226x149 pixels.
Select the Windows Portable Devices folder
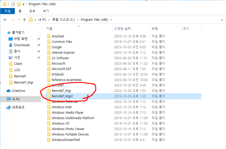tap(70, 134)
